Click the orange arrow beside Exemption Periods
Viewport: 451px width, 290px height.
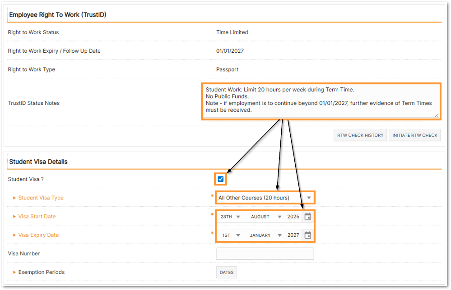tap(14, 272)
